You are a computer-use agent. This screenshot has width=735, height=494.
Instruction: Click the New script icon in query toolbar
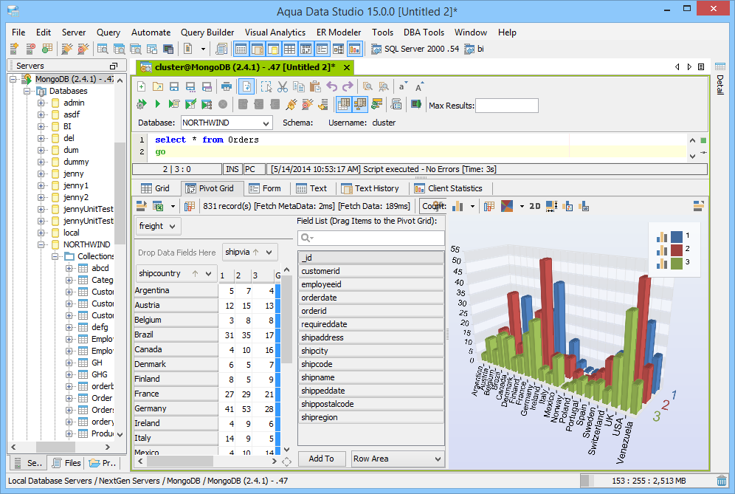141,86
